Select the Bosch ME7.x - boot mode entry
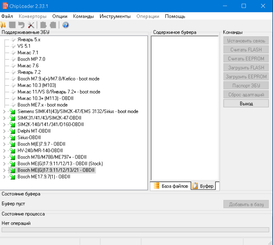 (42, 105)
